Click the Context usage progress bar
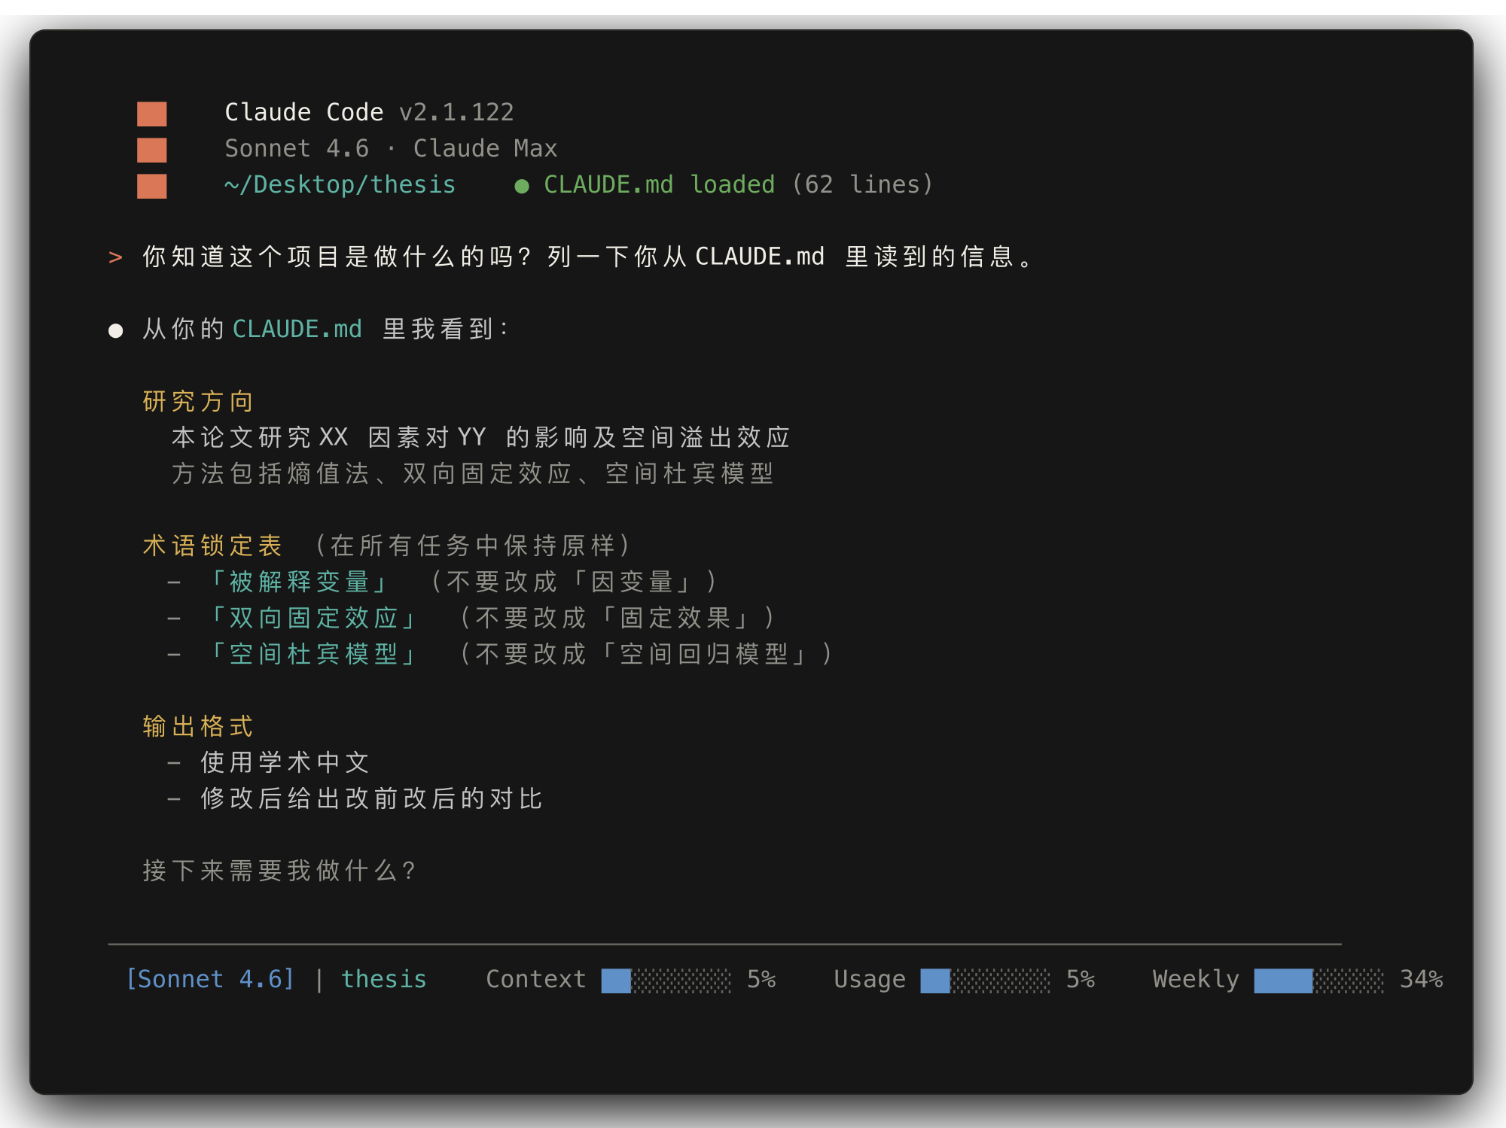 click(x=666, y=981)
